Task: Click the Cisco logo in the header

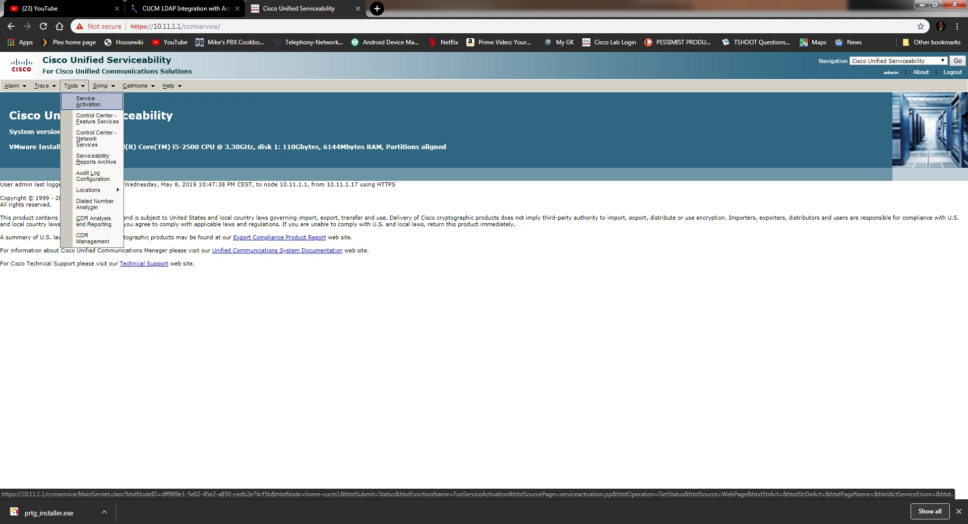Action: click(22, 65)
